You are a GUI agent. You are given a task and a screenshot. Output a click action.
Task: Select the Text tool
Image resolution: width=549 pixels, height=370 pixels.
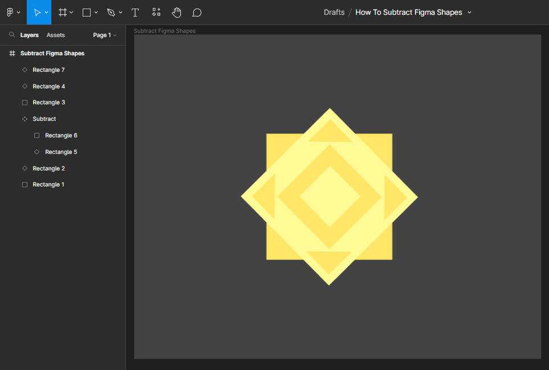pyautogui.click(x=135, y=12)
